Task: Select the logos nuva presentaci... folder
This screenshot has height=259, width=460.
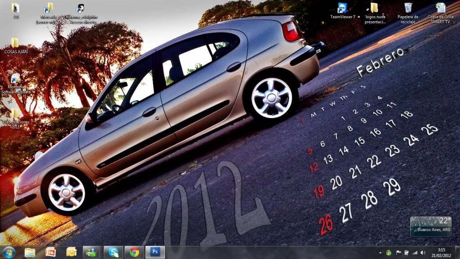Action: tap(374, 8)
